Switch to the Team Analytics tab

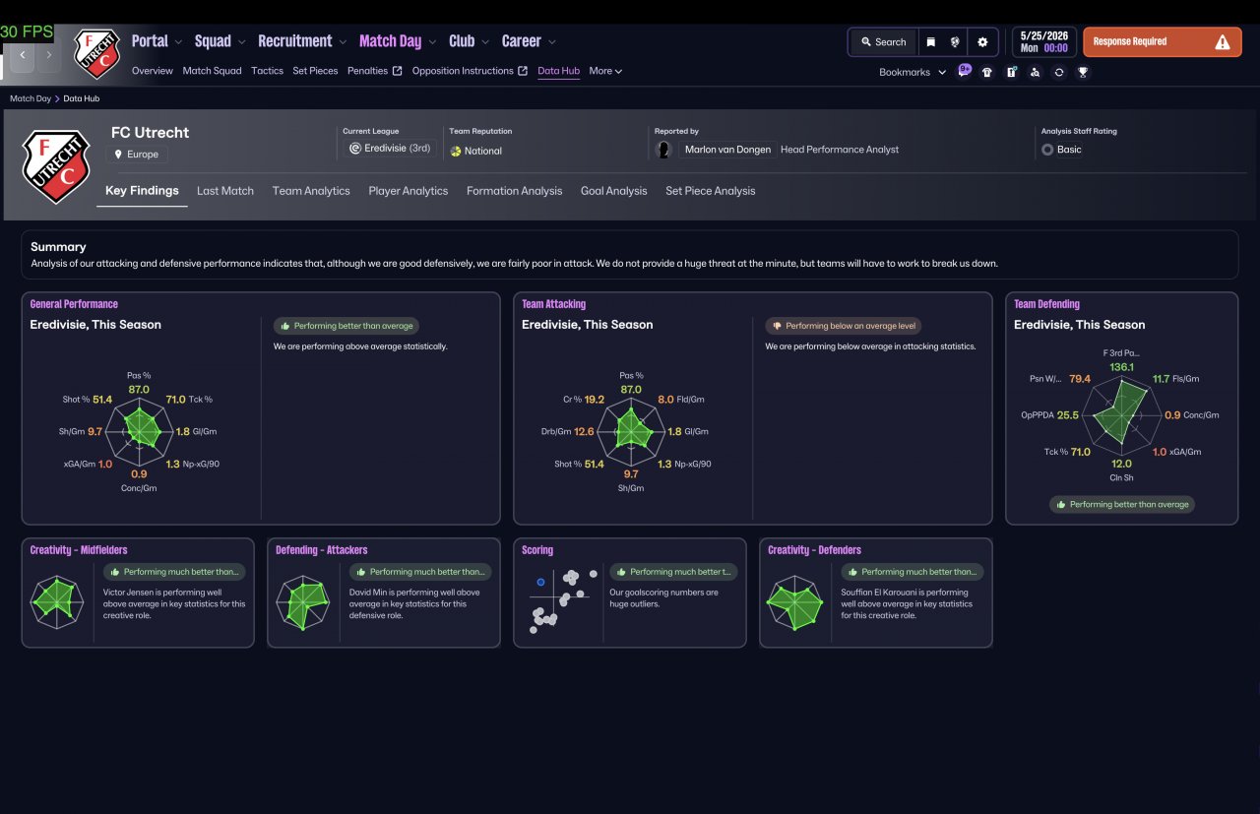click(x=311, y=191)
